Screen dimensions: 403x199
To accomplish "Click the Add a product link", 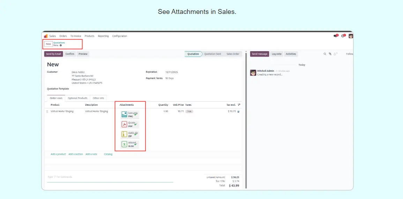I will (58, 154).
